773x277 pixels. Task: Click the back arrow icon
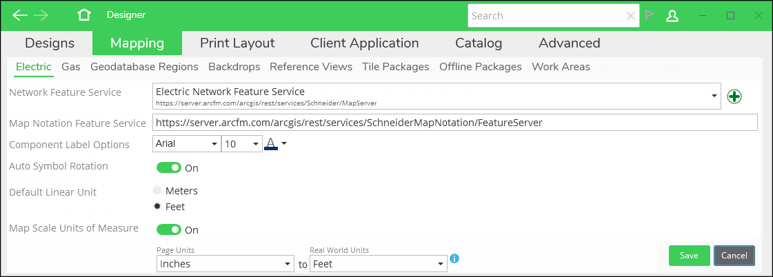[20, 15]
